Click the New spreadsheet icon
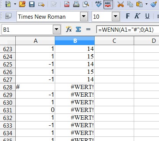The height and width of the screenshot is (141, 159). coord(8,4)
